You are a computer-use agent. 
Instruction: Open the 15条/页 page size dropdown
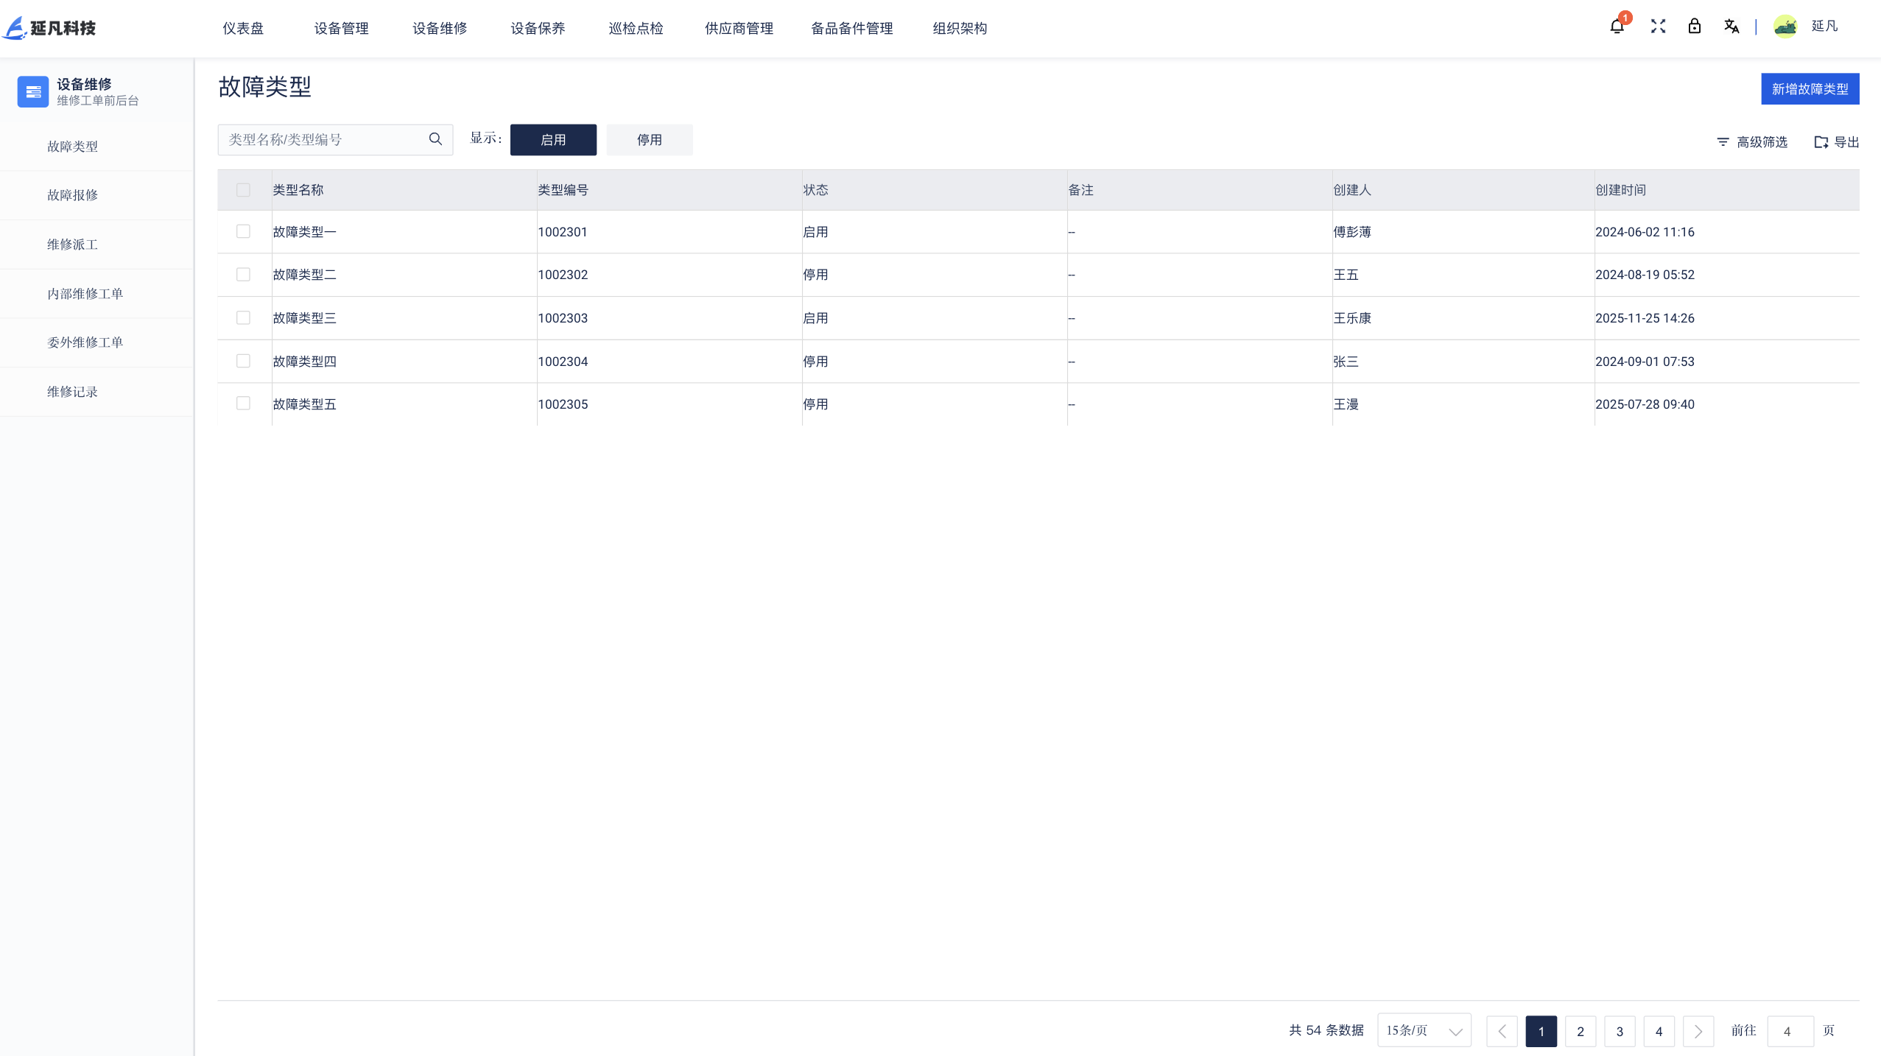point(1424,1030)
